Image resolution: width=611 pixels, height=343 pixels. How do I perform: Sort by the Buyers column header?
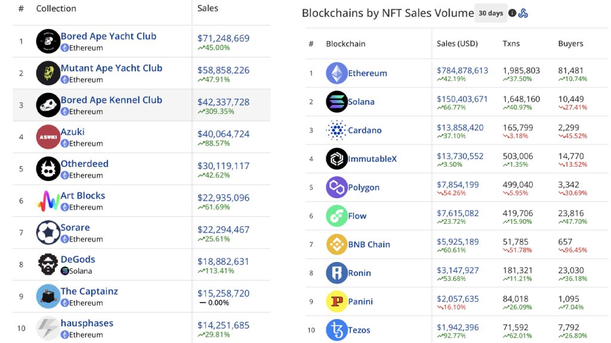coord(570,43)
